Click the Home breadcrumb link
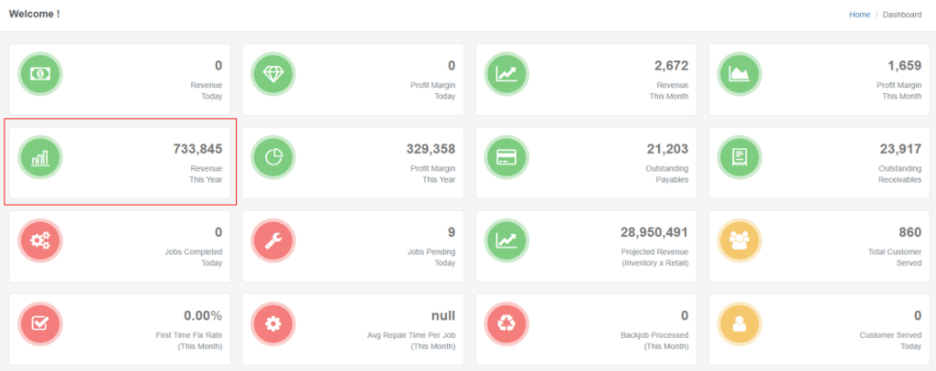Viewport: 936px width, 371px height. pyautogui.click(x=859, y=15)
